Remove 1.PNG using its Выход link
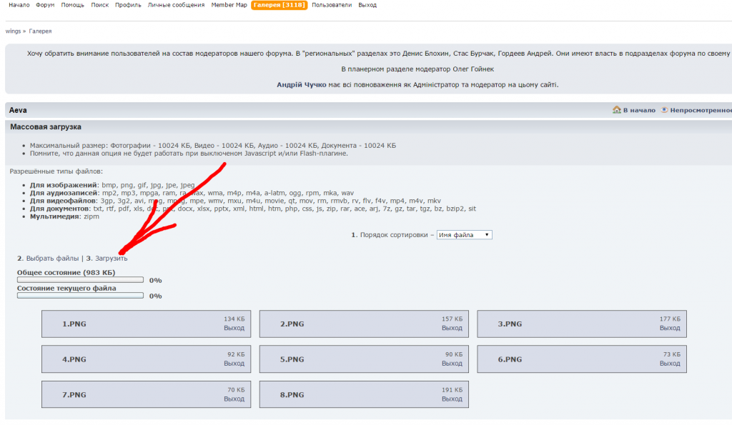The height and width of the screenshot is (425, 732). click(234, 329)
